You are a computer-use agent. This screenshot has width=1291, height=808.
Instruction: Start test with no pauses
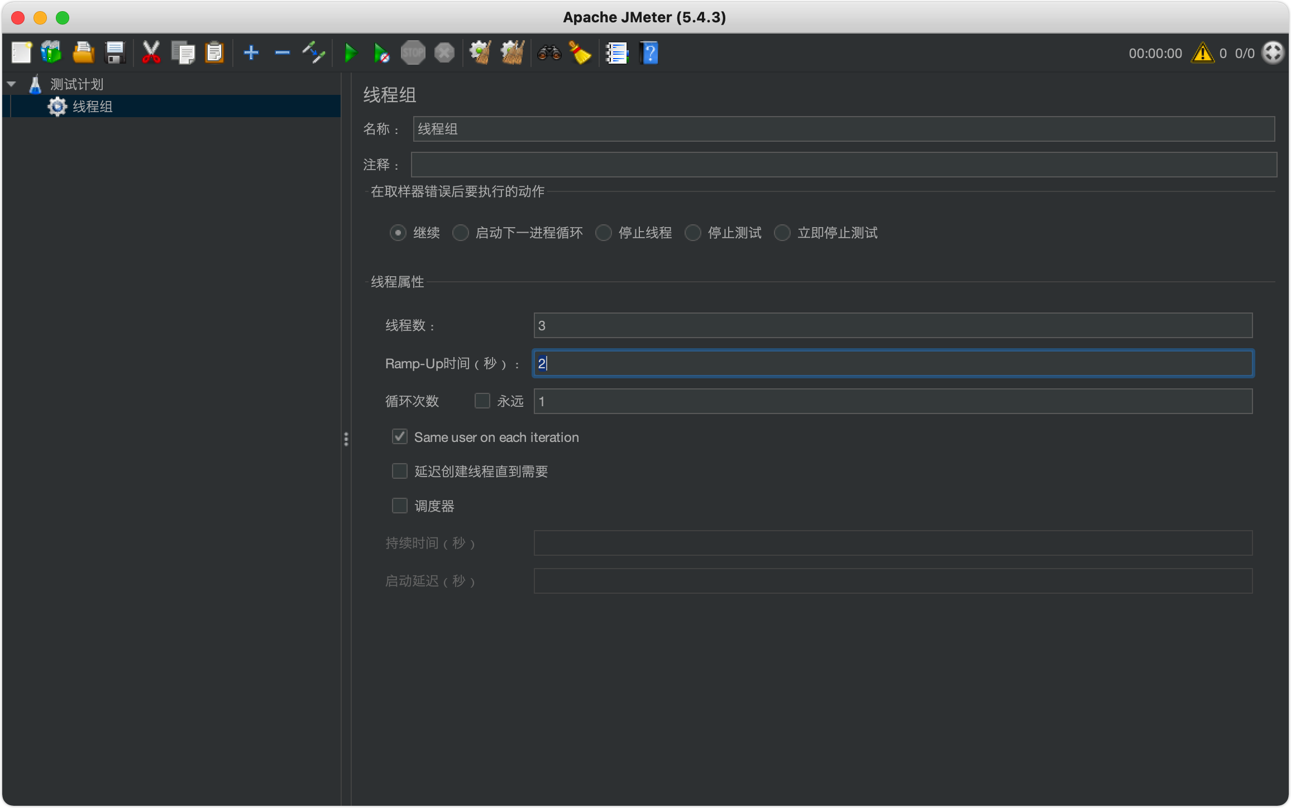point(381,53)
